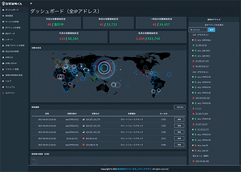
Task: Open 支払方法の管理 card icon
Action: point(3,52)
